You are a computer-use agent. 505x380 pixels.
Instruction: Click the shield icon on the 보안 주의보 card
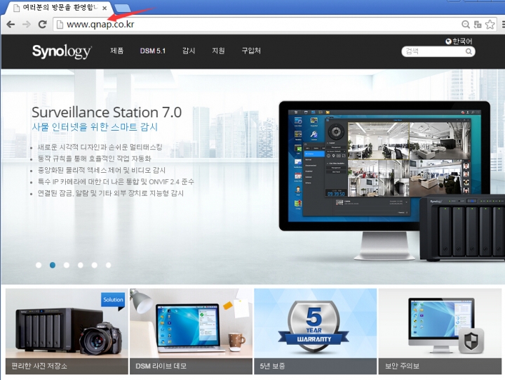tap(471, 341)
